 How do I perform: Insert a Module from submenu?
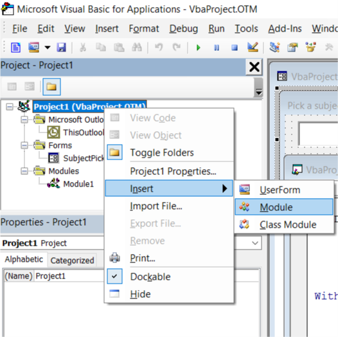[x=284, y=207]
